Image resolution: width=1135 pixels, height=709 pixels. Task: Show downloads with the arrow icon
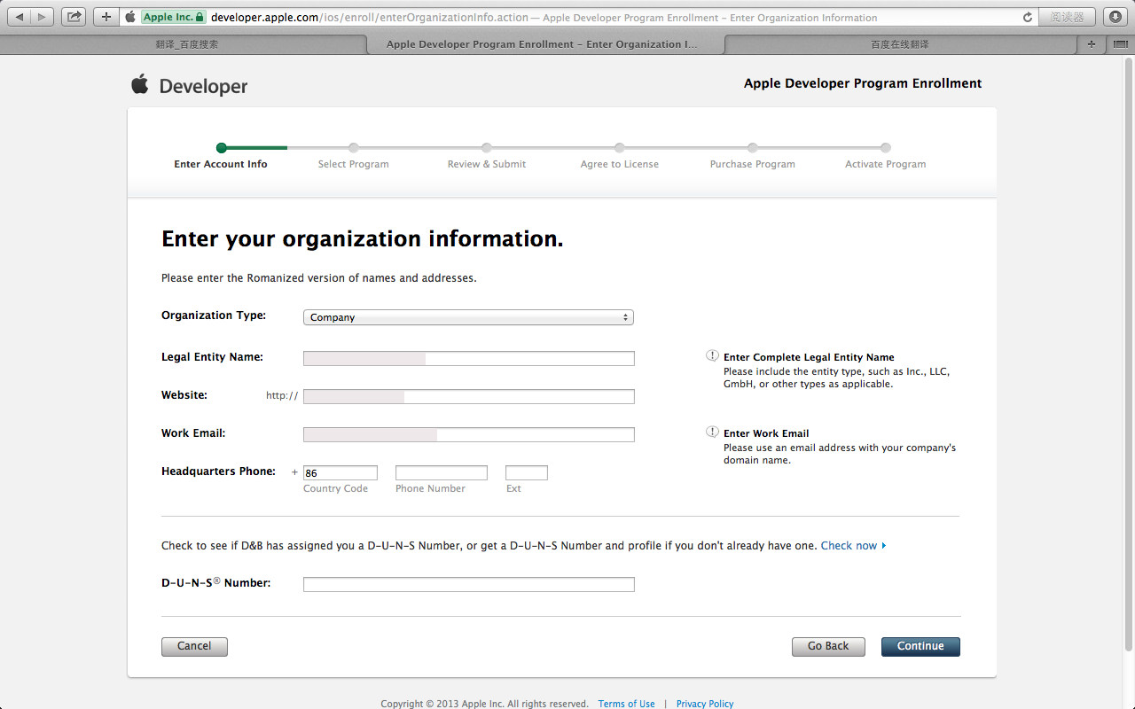pyautogui.click(x=1115, y=17)
